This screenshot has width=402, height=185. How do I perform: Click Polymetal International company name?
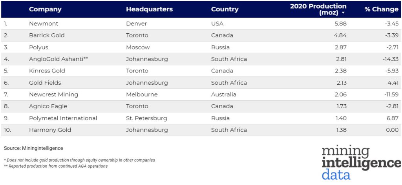(x=63, y=118)
